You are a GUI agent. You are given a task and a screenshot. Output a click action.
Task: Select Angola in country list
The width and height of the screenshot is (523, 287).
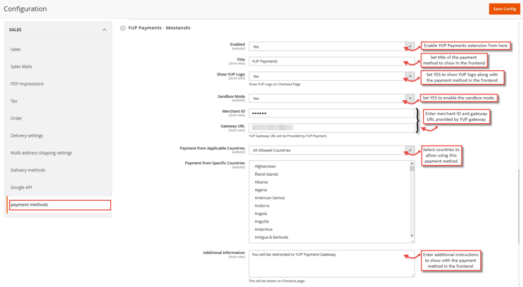tap(261, 214)
